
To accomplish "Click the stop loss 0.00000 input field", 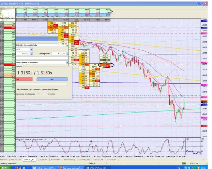I will pos(23,54).
